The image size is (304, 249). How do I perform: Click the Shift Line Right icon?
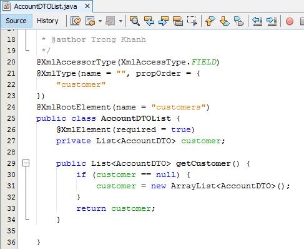pyautogui.click(x=272, y=21)
